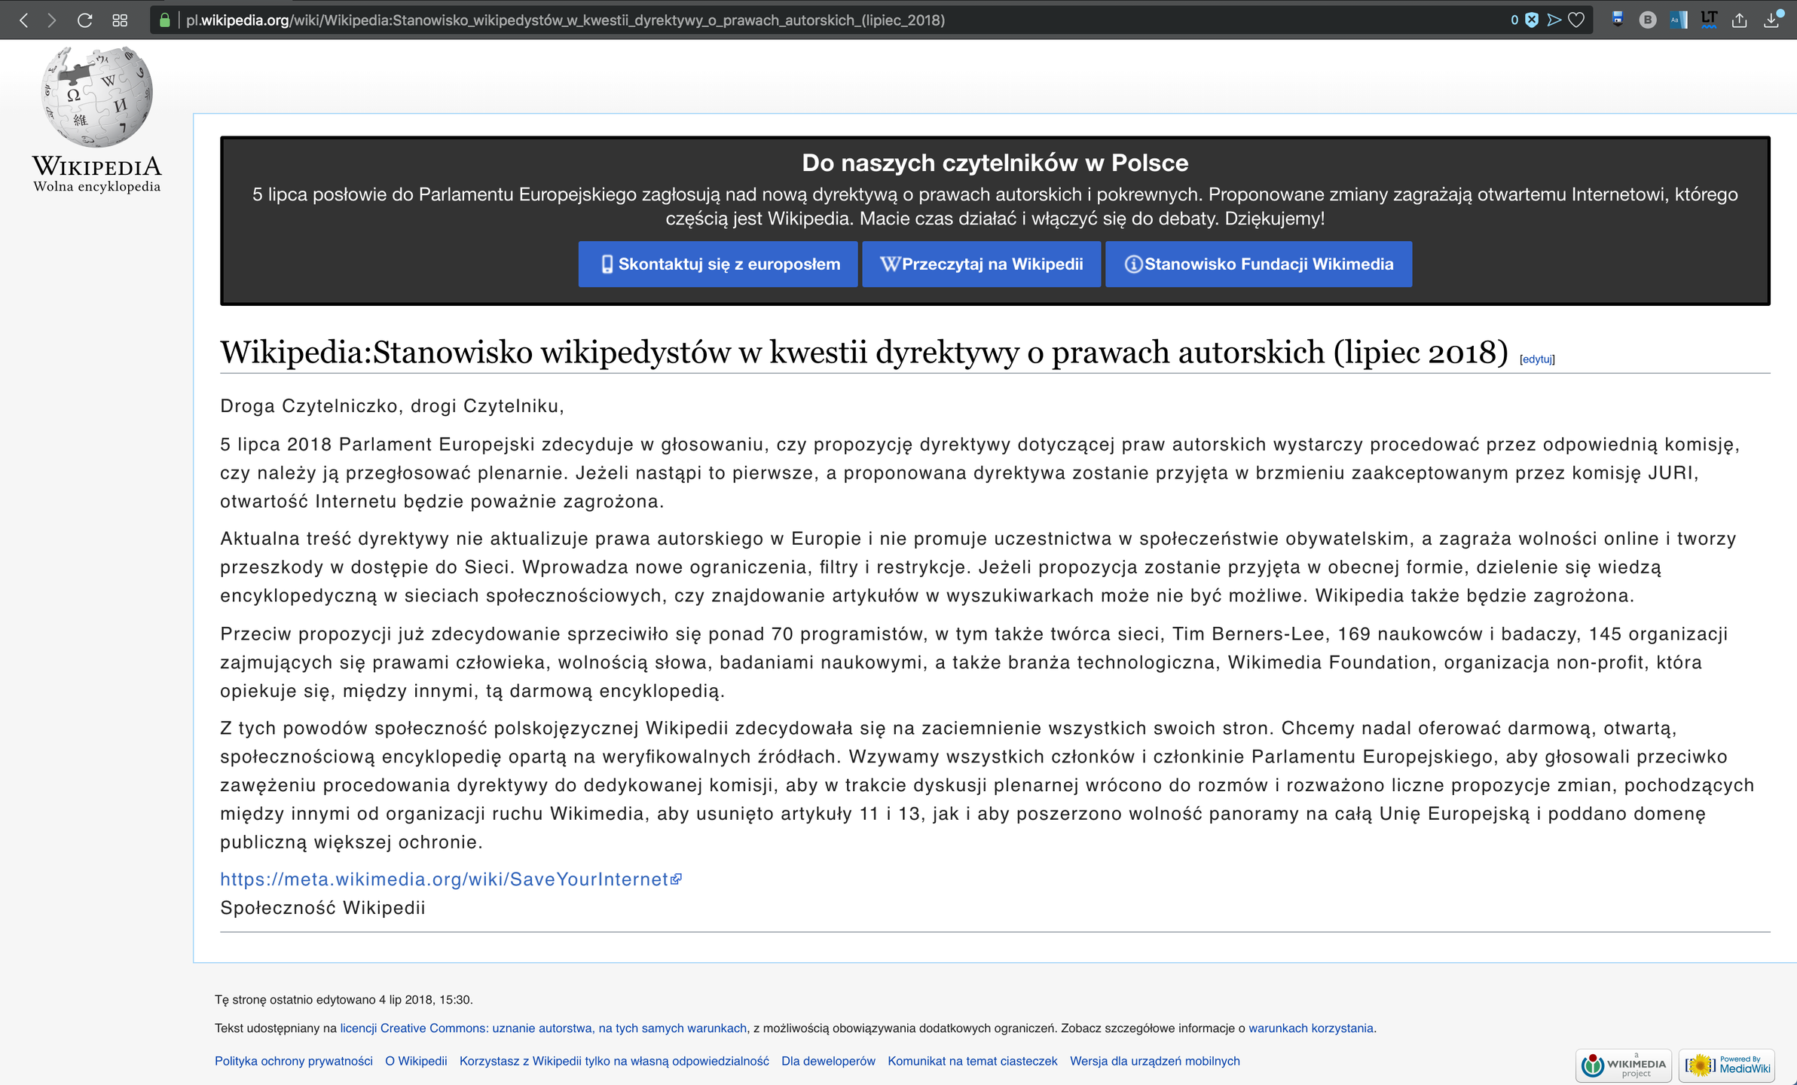
Task: Open the SaveYourInternet meta link
Action: point(445,879)
